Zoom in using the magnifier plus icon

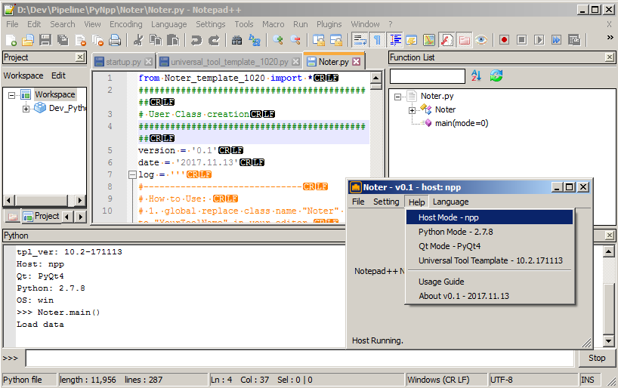[x=278, y=40]
